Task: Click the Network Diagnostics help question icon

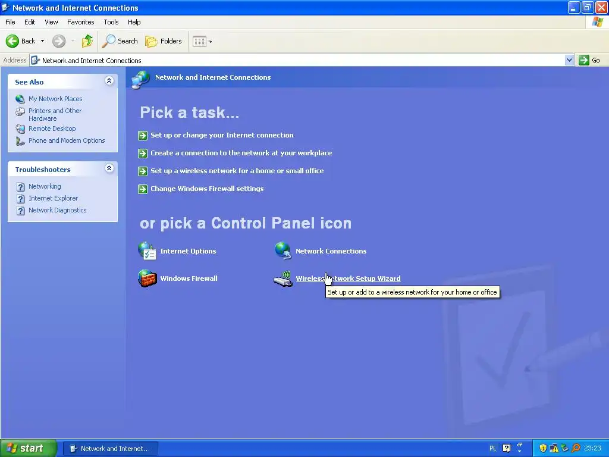Action: point(21,211)
